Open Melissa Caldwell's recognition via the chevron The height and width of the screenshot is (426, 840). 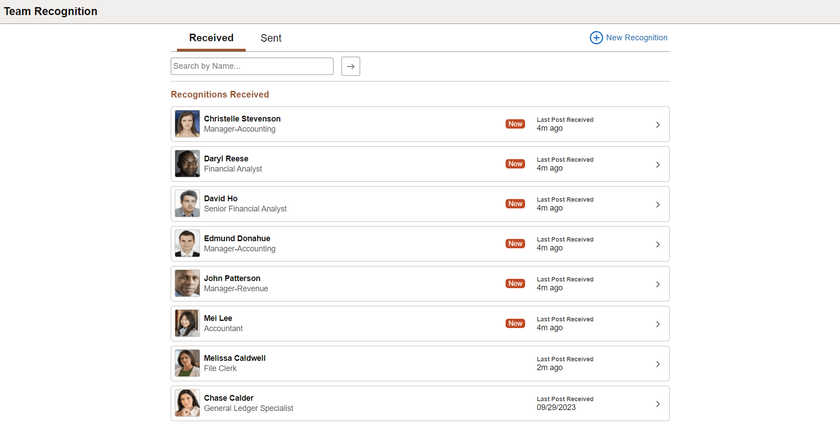coord(658,363)
